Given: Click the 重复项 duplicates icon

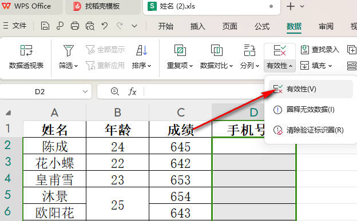Looking at the screenshot, I should tap(180, 50).
